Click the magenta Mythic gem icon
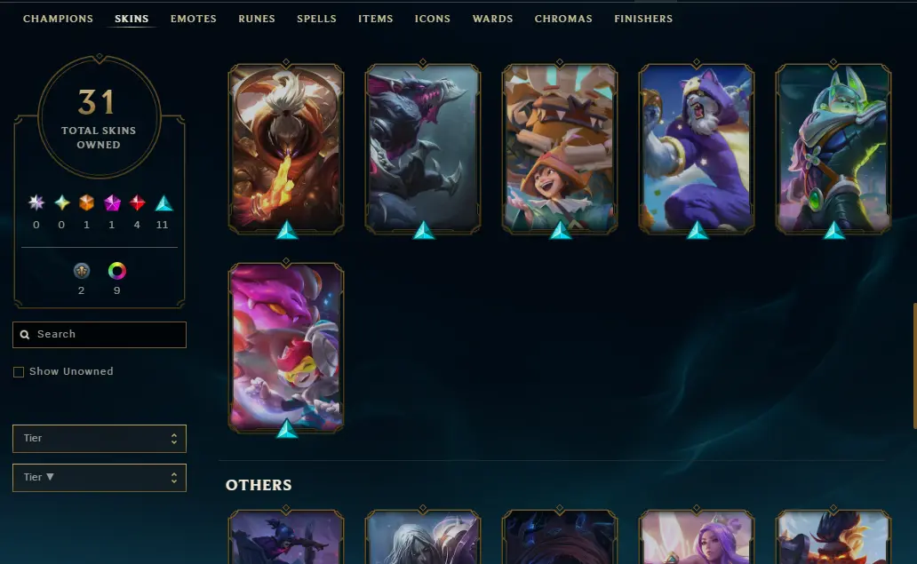 tap(112, 203)
